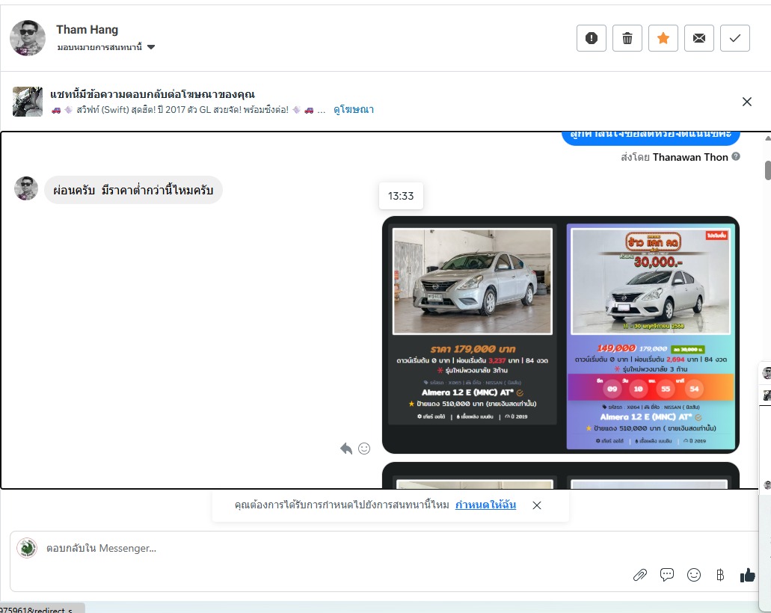Click the Tham Hang contact name
Image resolution: width=771 pixels, height=613 pixels.
click(x=87, y=29)
